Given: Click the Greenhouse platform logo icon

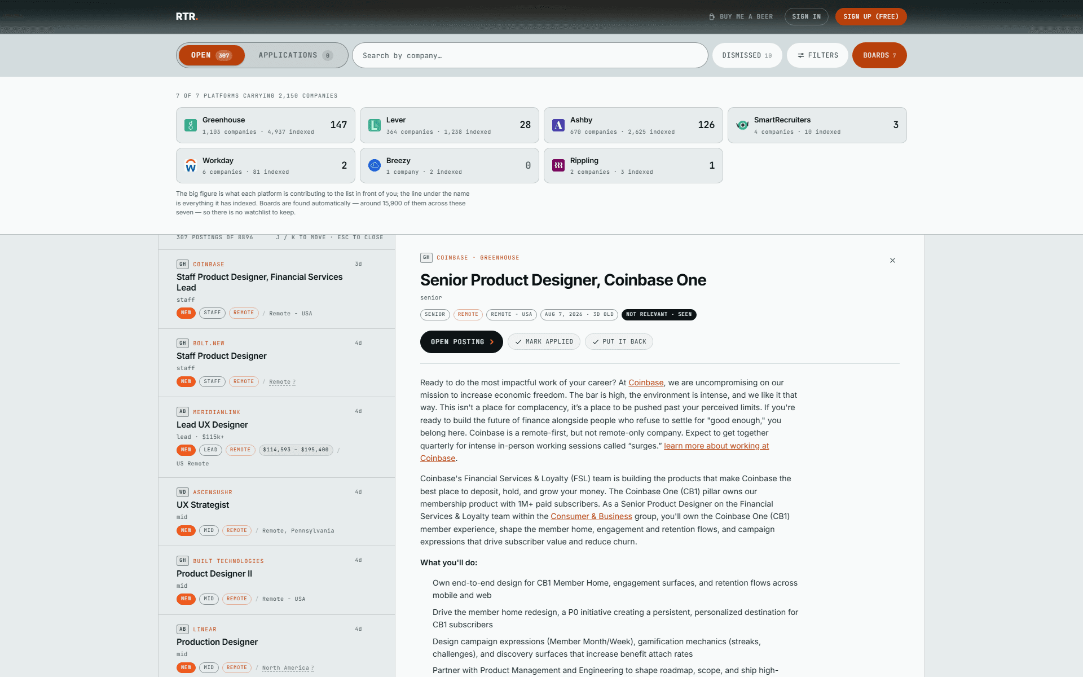Looking at the screenshot, I should [x=191, y=125].
